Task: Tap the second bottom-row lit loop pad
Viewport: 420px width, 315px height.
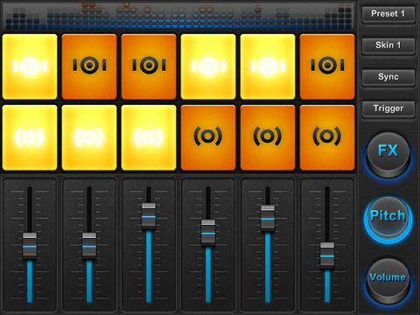Action: click(x=89, y=137)
